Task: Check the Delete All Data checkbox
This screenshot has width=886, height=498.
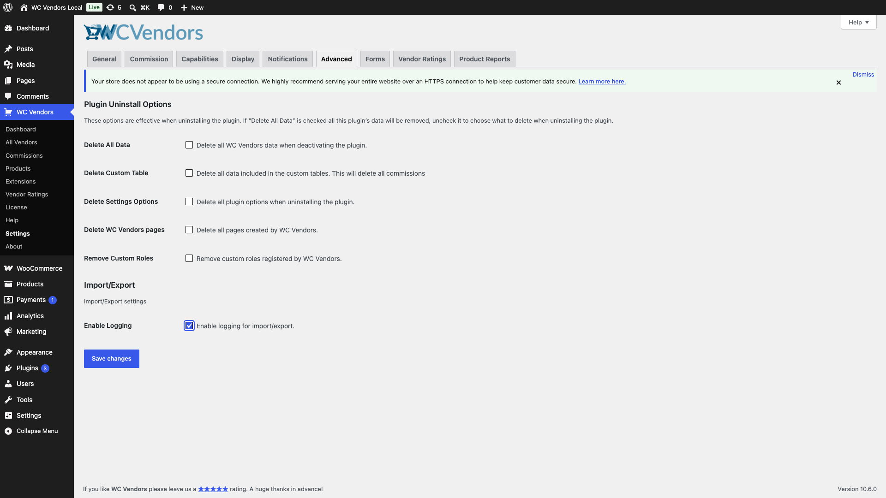Action: (x=189, y=145)
